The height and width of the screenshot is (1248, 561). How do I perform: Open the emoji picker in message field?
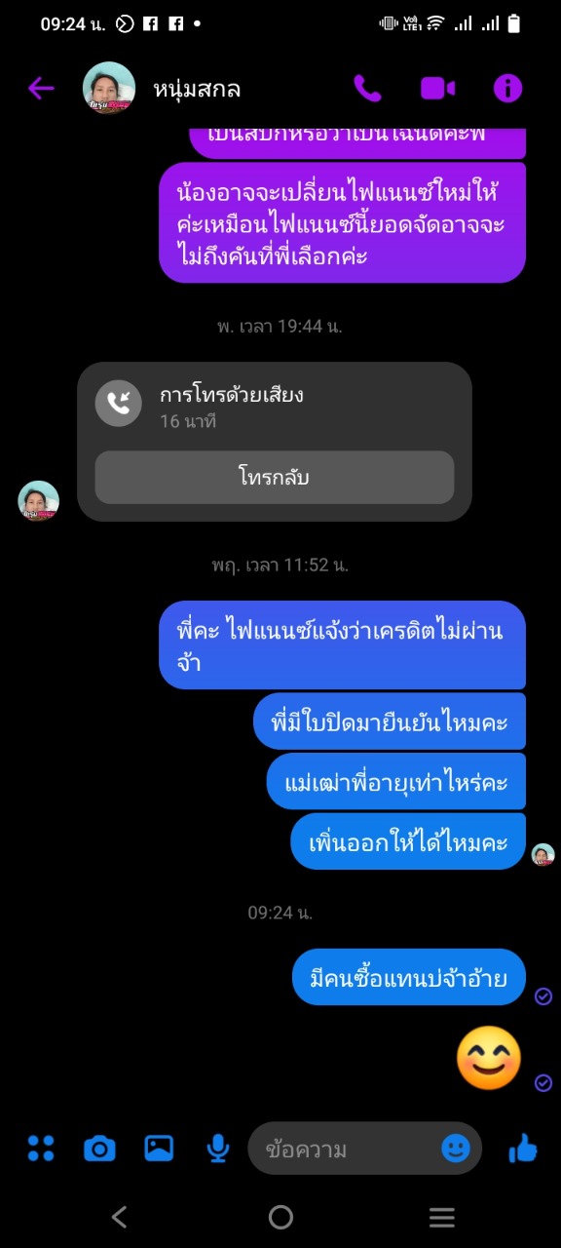click(x=456, y=1149)
